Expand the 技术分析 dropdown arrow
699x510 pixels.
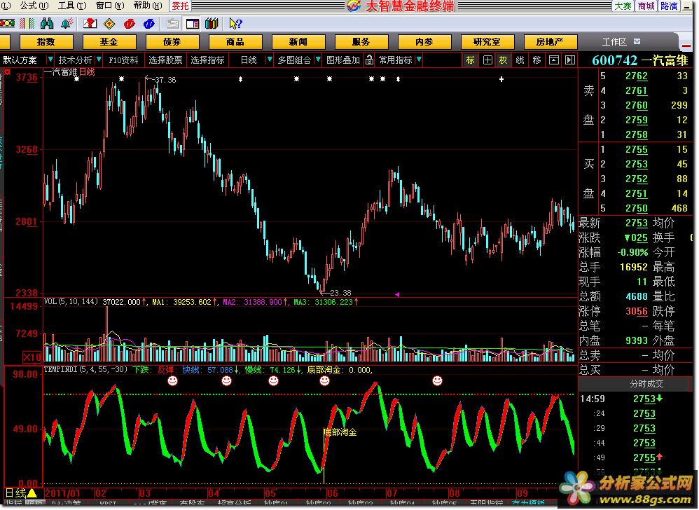point(99,60)
